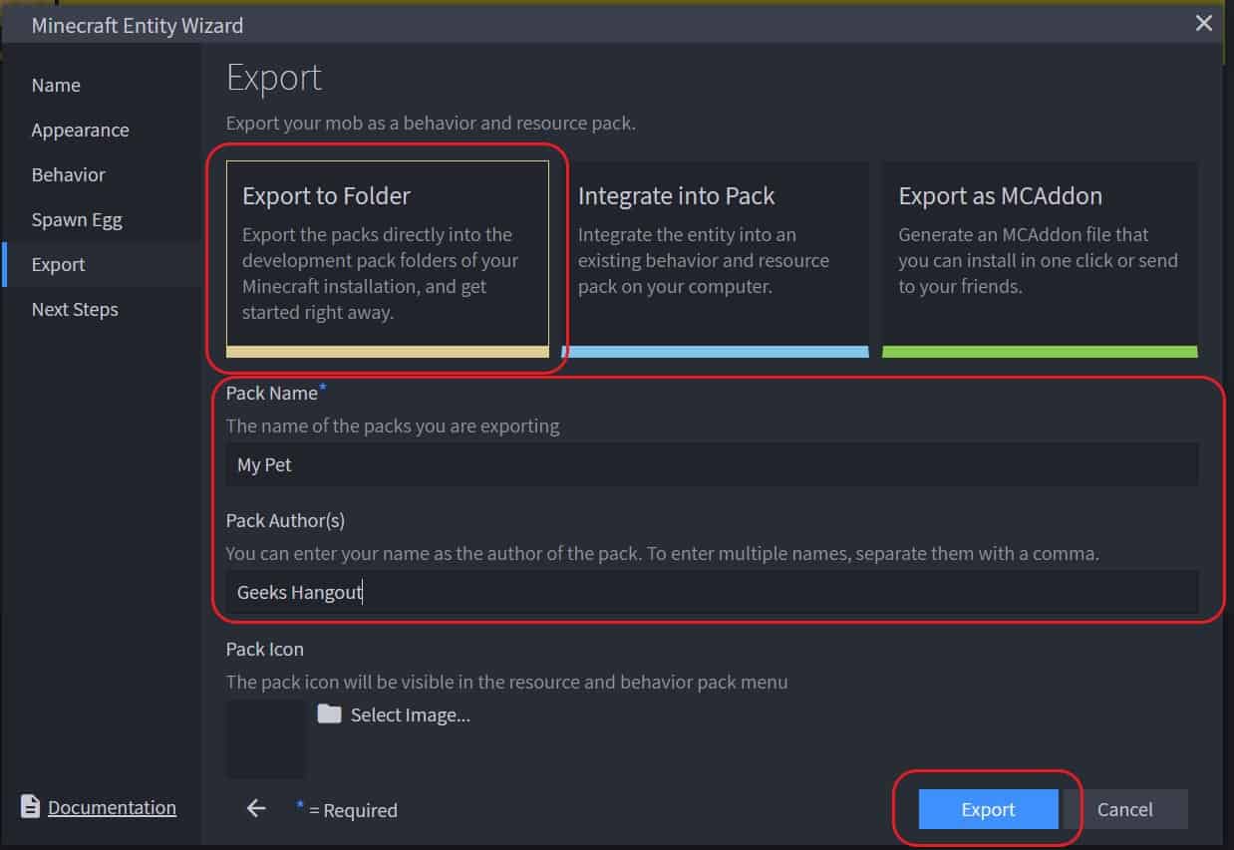
Task: Switch to the Behavior step
Action: 68,175
